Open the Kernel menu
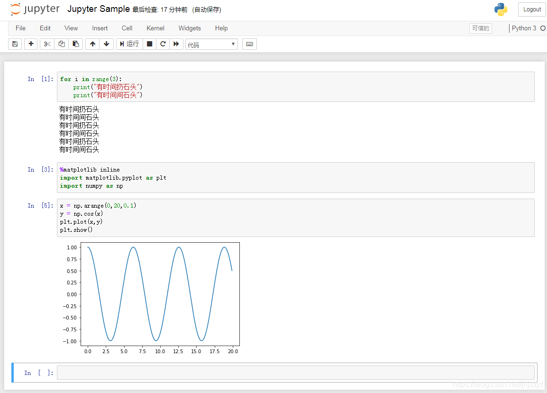Image resolution: width=547 pixels, height=393 pixels. (x=155, y=28)
